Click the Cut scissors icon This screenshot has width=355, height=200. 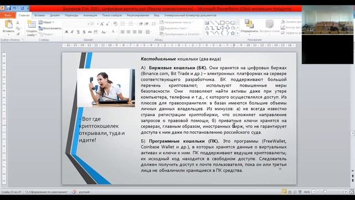(x=18, y=23)
